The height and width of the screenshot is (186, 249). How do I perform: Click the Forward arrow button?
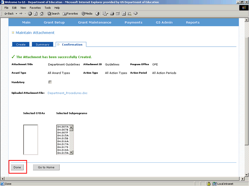[x=21, y=14]
